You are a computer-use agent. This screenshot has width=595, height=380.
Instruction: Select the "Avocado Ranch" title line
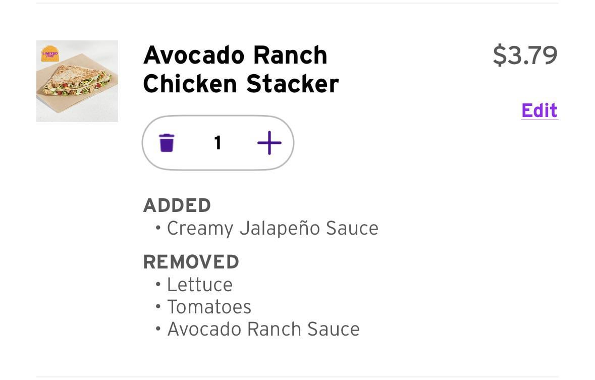(x=235, y=55)
